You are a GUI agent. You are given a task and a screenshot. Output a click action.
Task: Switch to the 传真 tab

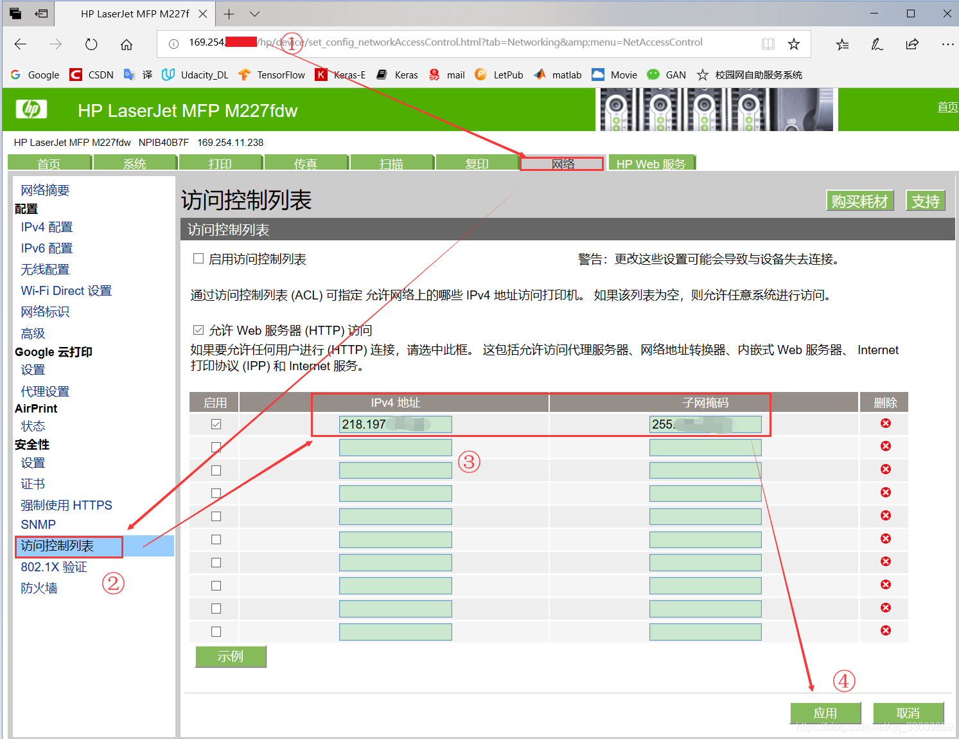(x=306, y=163)
